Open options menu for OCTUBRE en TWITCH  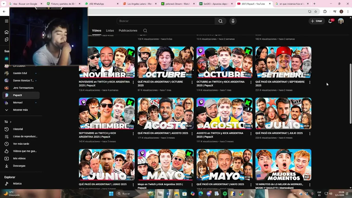[x=251, y=82]
